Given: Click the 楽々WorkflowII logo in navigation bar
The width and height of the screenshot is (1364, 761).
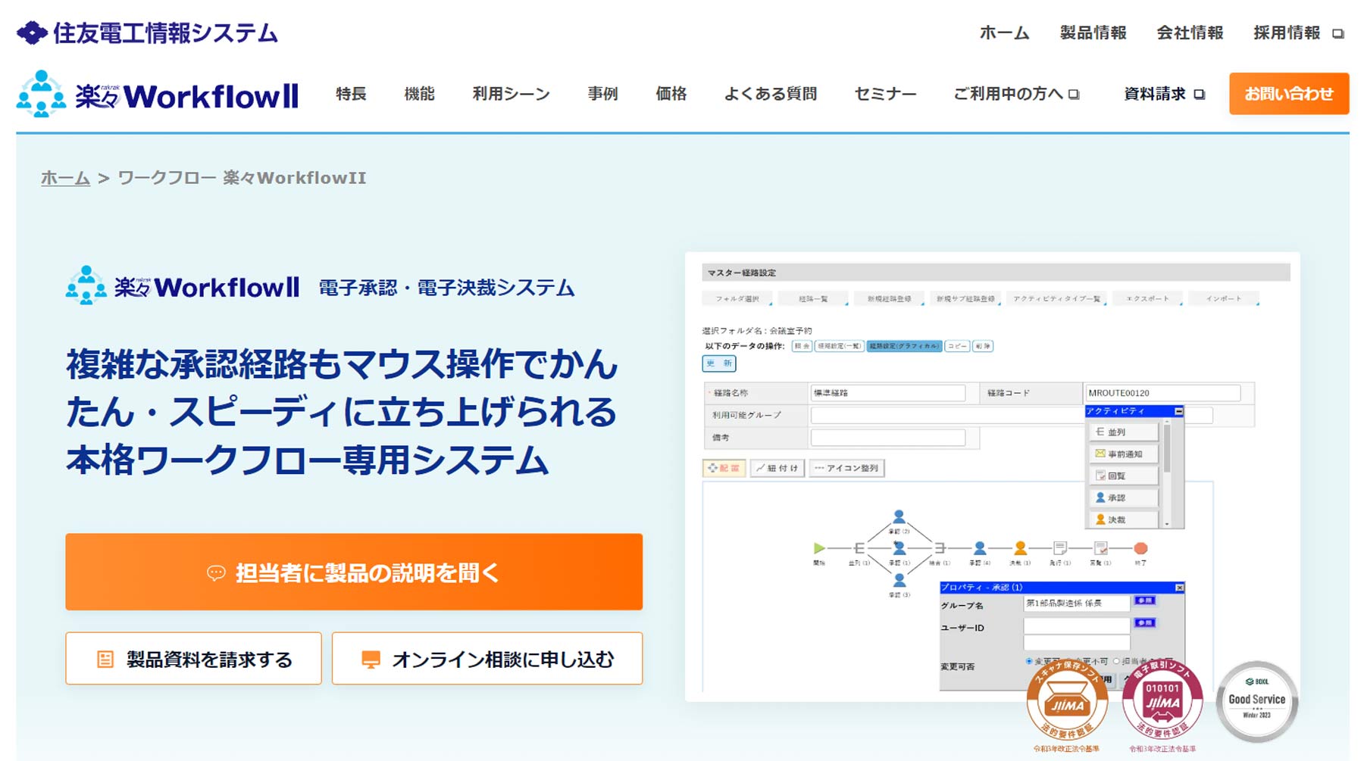Looking at the screenshot, I should click(158, 94).
